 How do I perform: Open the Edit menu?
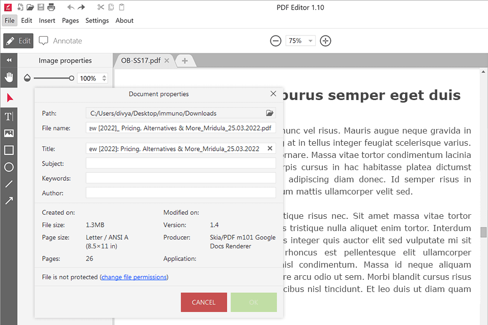pyautogui.click(x=27, y=20)
